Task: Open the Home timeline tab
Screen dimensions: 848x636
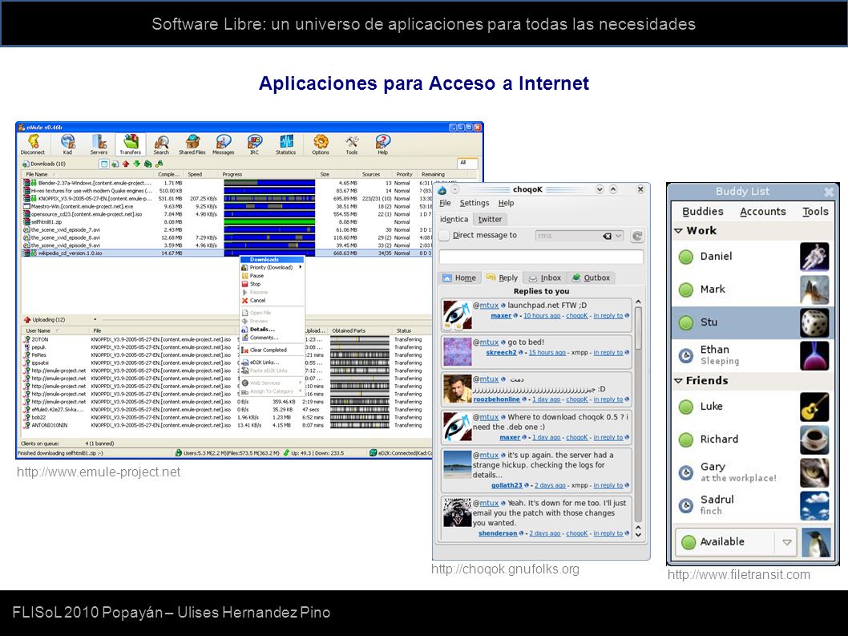Action: [460, 277]
